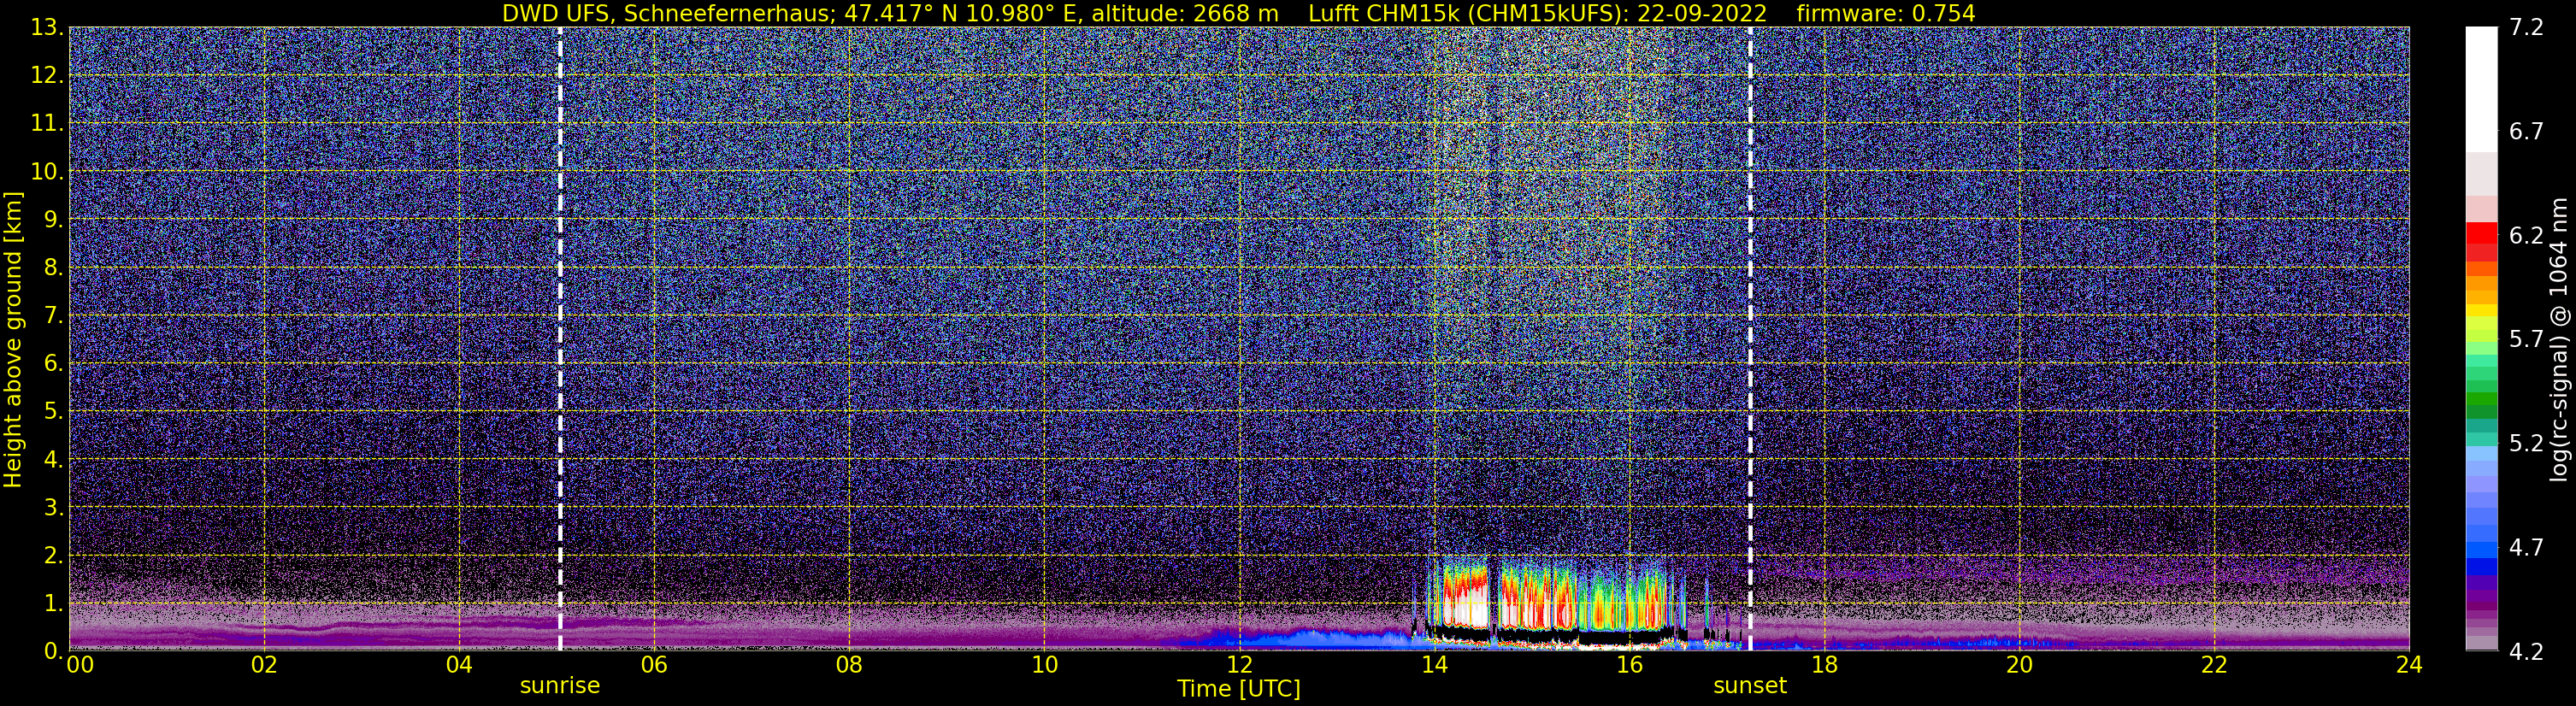2576x706 pixels.
Task: Click the 10 tick label on the time axis
Action: click(1044, 666)
